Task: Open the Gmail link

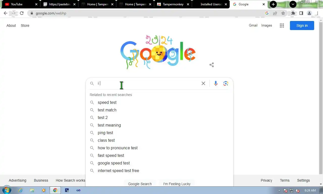Action: [x=253, y=25]
